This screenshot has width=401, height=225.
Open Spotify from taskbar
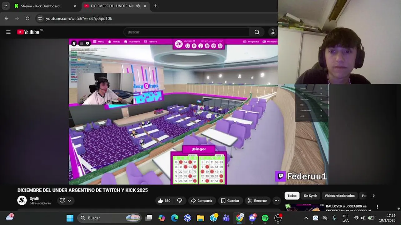[x=265, y=218]
